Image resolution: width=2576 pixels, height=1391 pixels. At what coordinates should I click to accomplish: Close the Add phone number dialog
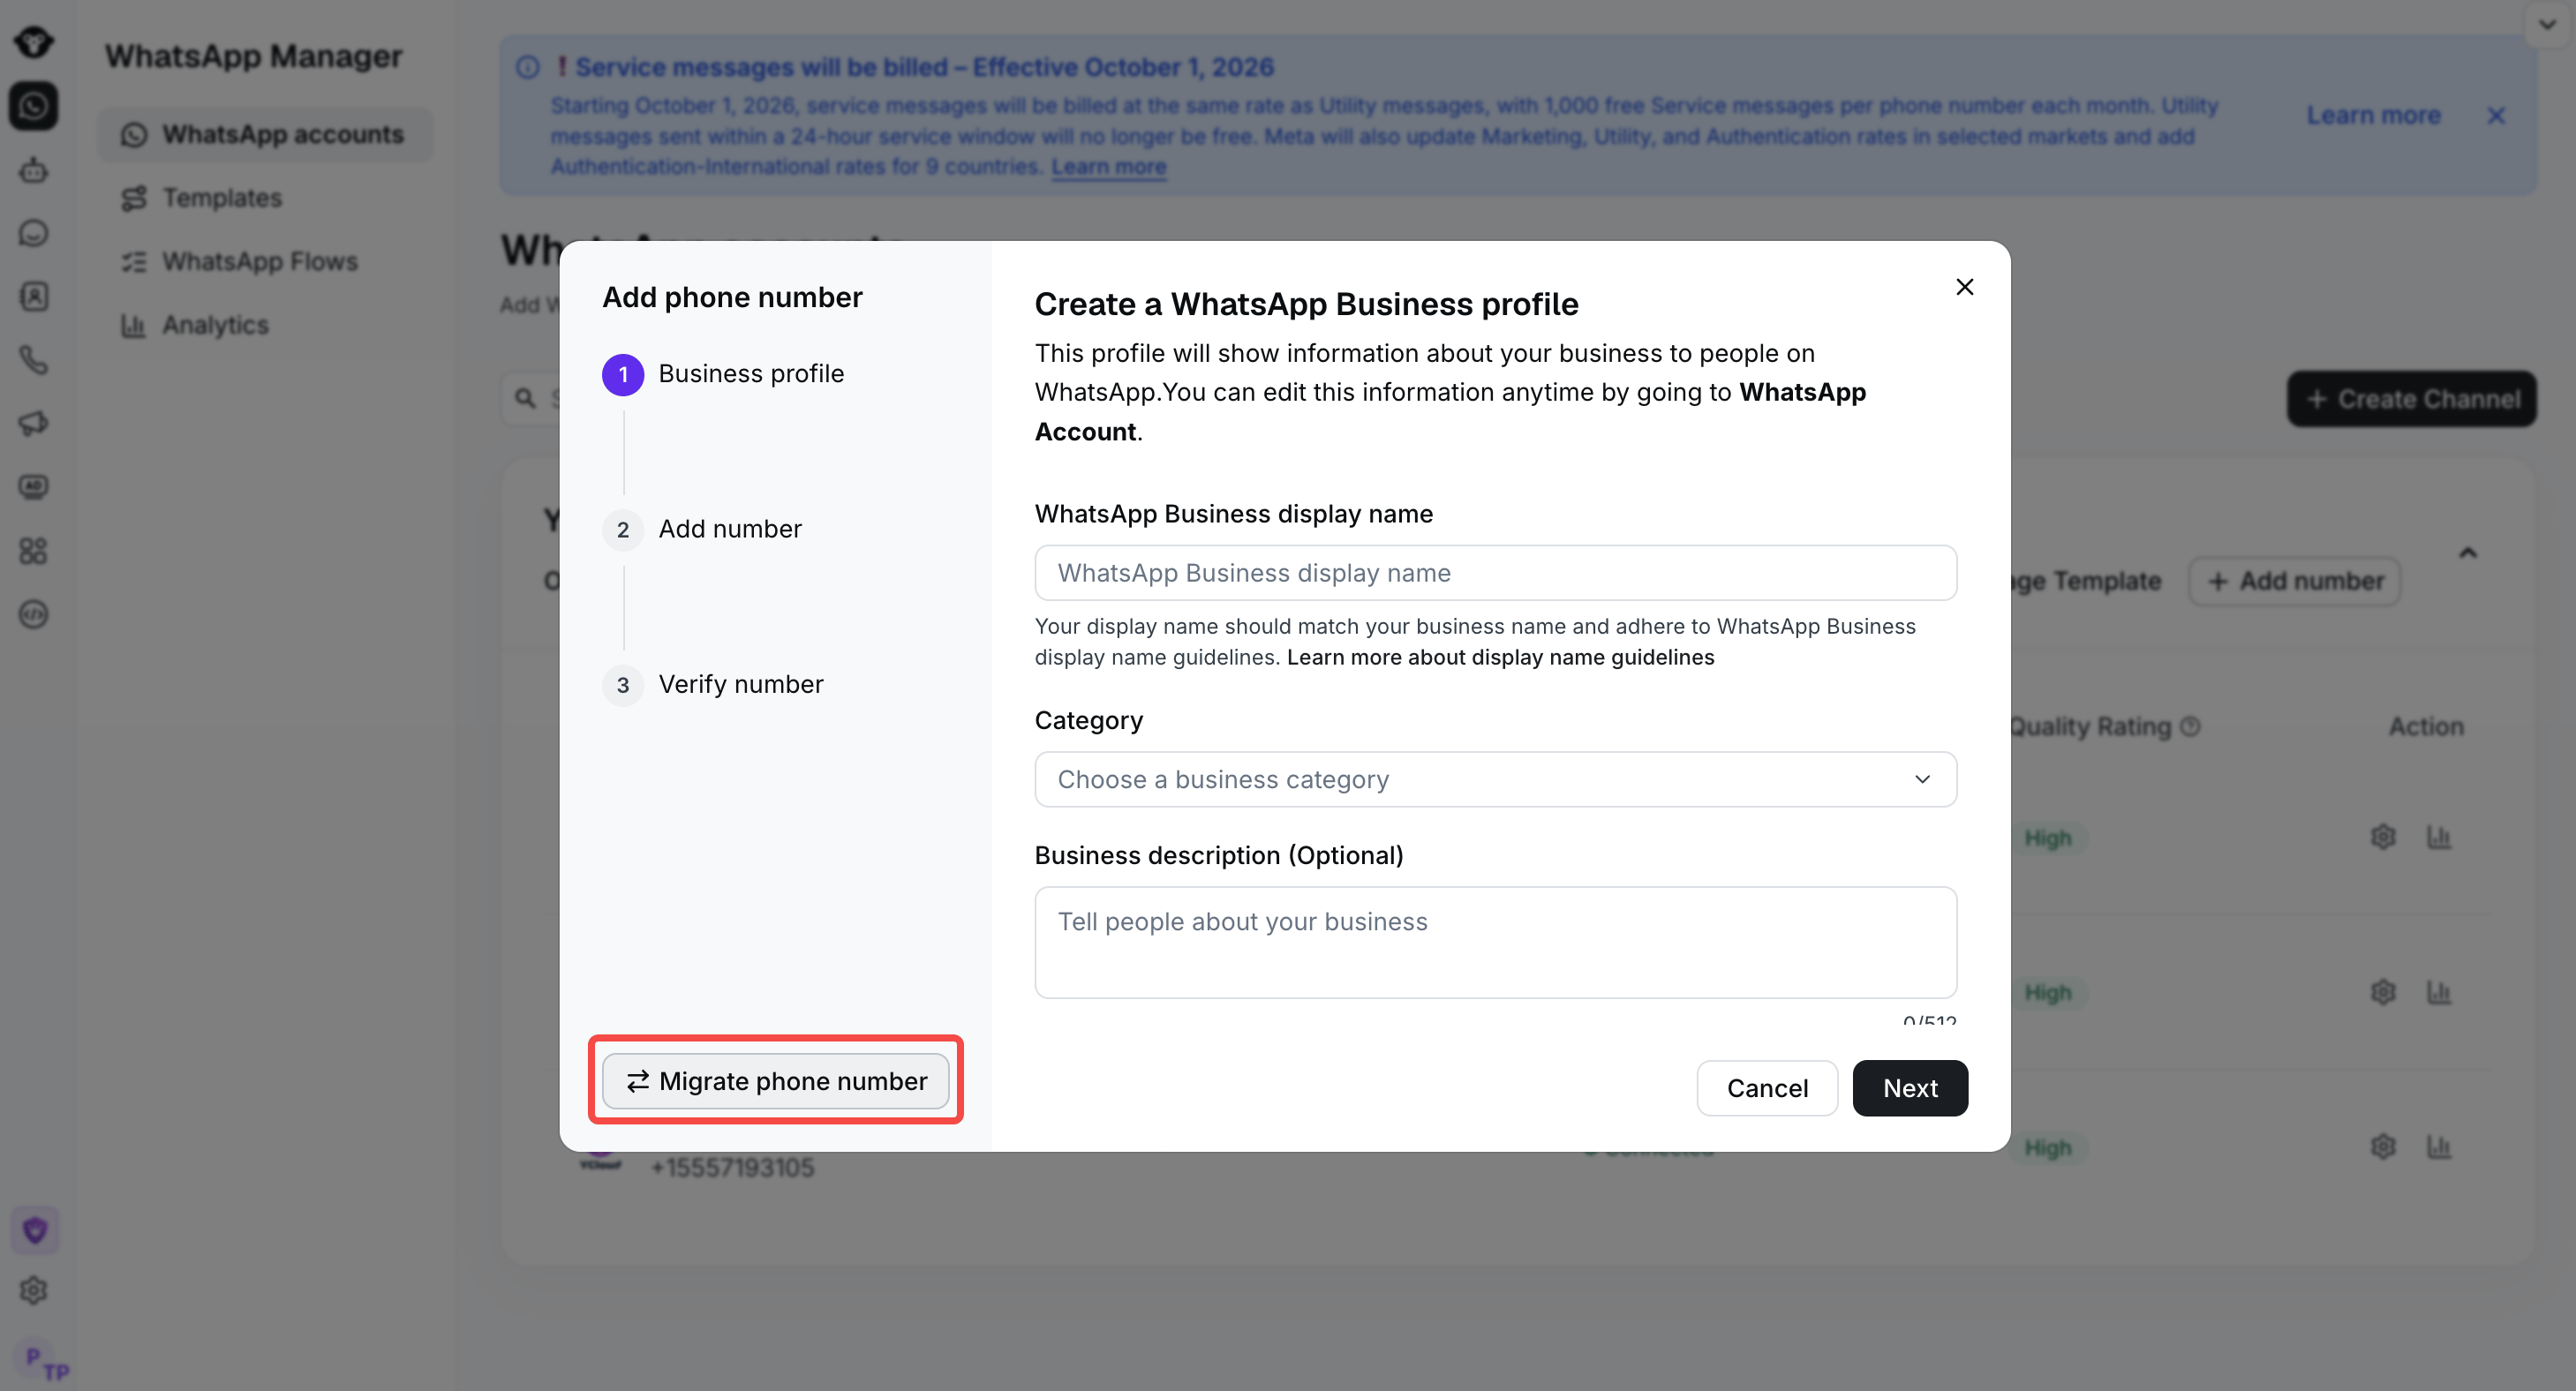pos(1964,287)
